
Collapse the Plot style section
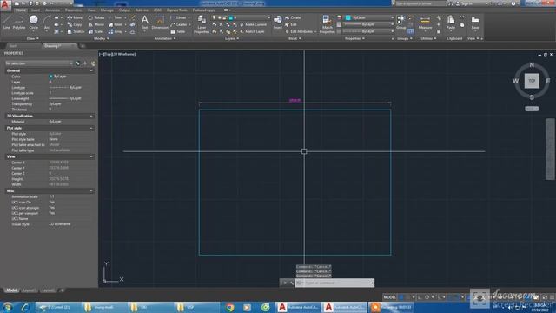pos(91,128)
